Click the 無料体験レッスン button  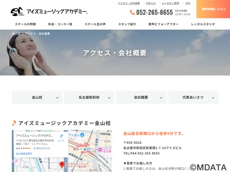[x=214, y=9]
